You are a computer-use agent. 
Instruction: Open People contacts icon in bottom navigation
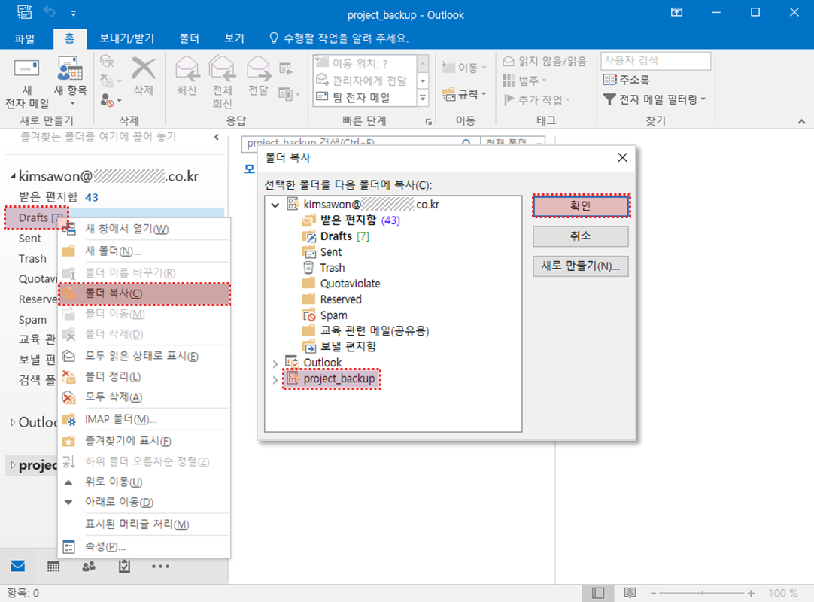[x=90, y=566]
